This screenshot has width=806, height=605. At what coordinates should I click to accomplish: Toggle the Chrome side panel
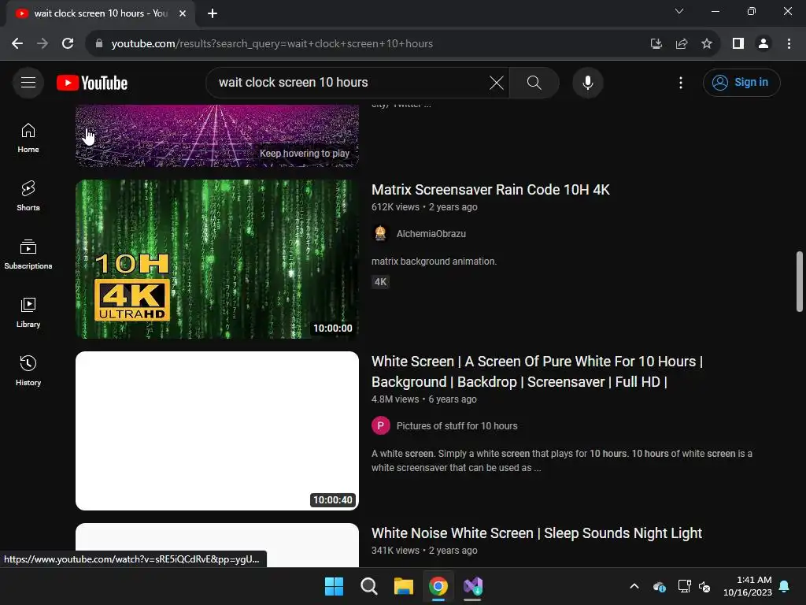pyautogui.click(x=738, y=44)
